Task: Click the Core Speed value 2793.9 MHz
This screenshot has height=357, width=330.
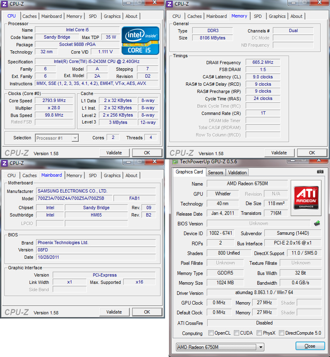Action: [x=54, y=100]
